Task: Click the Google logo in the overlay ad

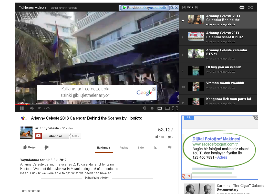Action: tap(144, 93)
